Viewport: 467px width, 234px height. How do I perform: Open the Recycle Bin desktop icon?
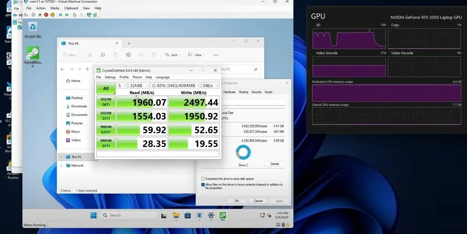(33, 30)
